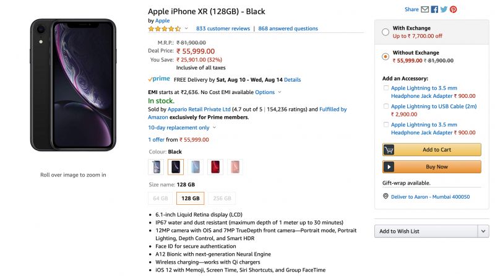This screenshot has width=495, height=276.
Task: Open the 868 answered questions link
Action: click(x=288, y=28)
